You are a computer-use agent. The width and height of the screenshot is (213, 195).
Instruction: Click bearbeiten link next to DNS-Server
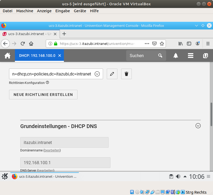click(x=46, y=170)
